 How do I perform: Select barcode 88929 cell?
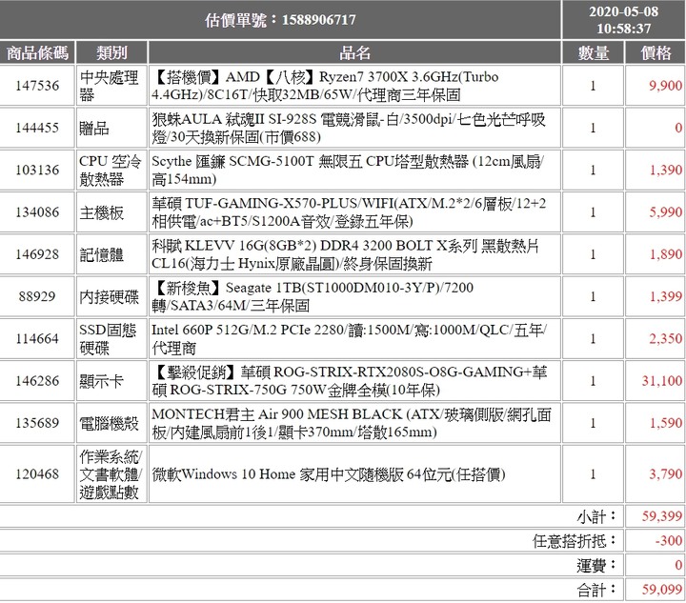37,296
